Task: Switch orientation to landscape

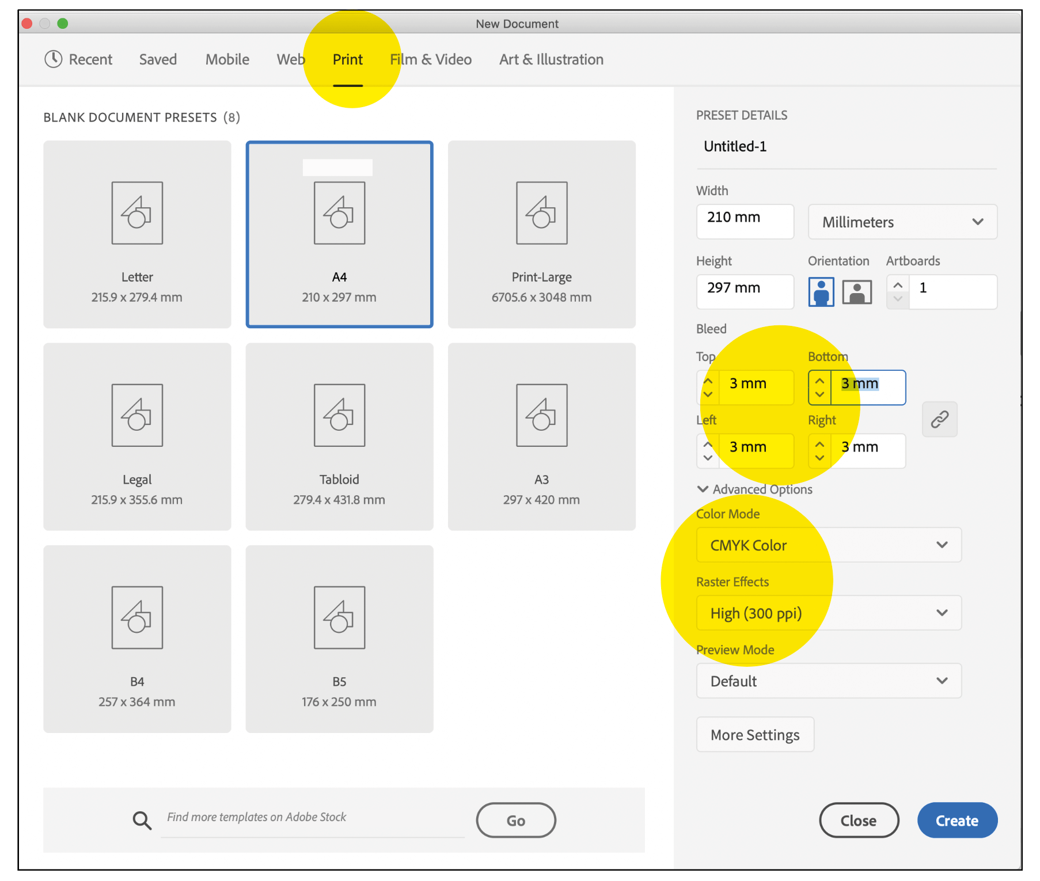Action: click(857, 292)
